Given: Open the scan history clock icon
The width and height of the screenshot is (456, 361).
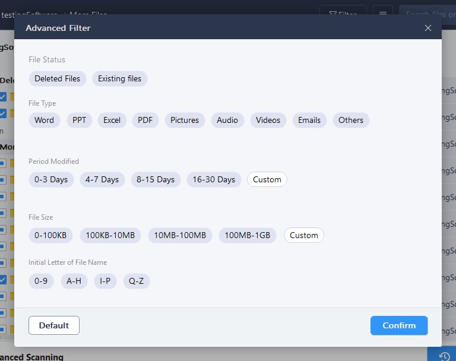Looking at the screenshot, I should (444, 356).
